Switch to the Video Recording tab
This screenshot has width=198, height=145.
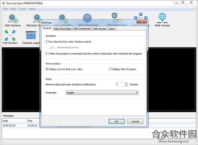62,29
